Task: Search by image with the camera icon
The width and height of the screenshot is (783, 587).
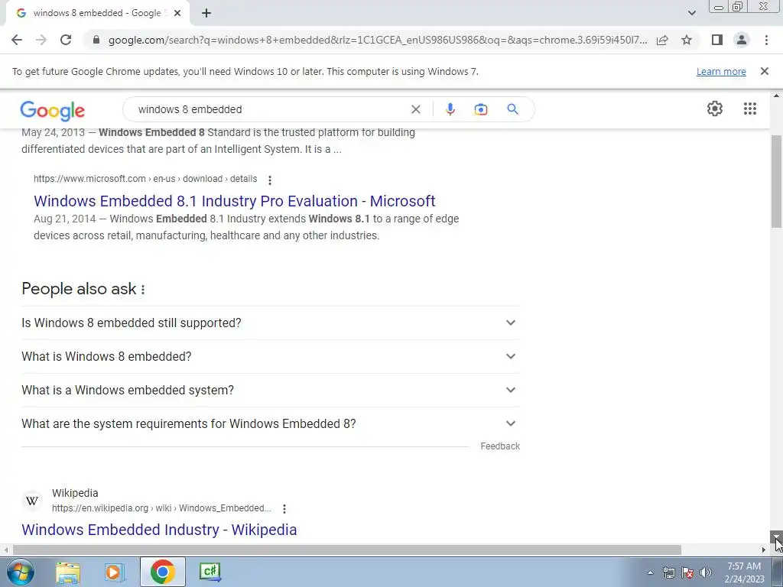Action: (480, 109)
